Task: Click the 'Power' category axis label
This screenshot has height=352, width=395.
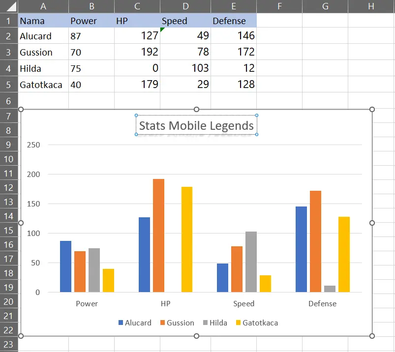Action: coord(87,304)
